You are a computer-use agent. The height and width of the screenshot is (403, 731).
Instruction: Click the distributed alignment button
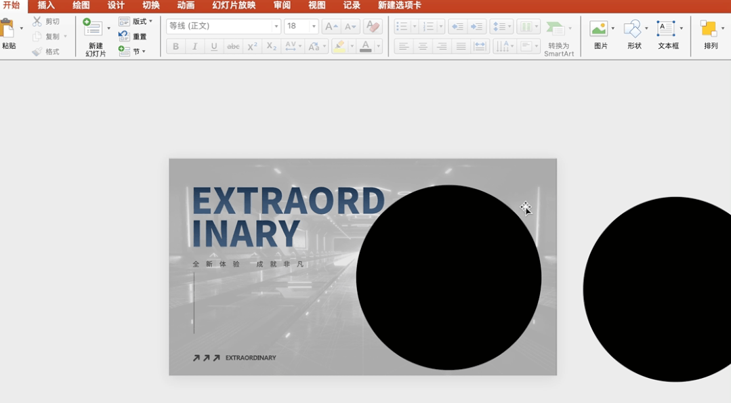(480, 46)
